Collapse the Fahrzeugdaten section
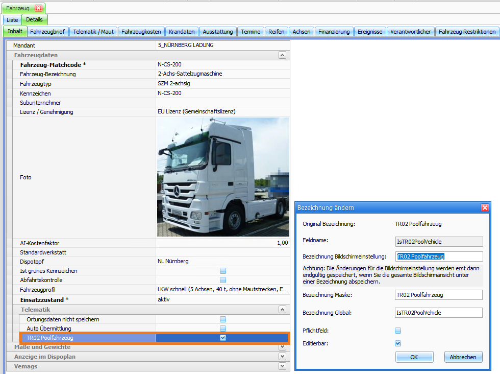 [282, 55]
